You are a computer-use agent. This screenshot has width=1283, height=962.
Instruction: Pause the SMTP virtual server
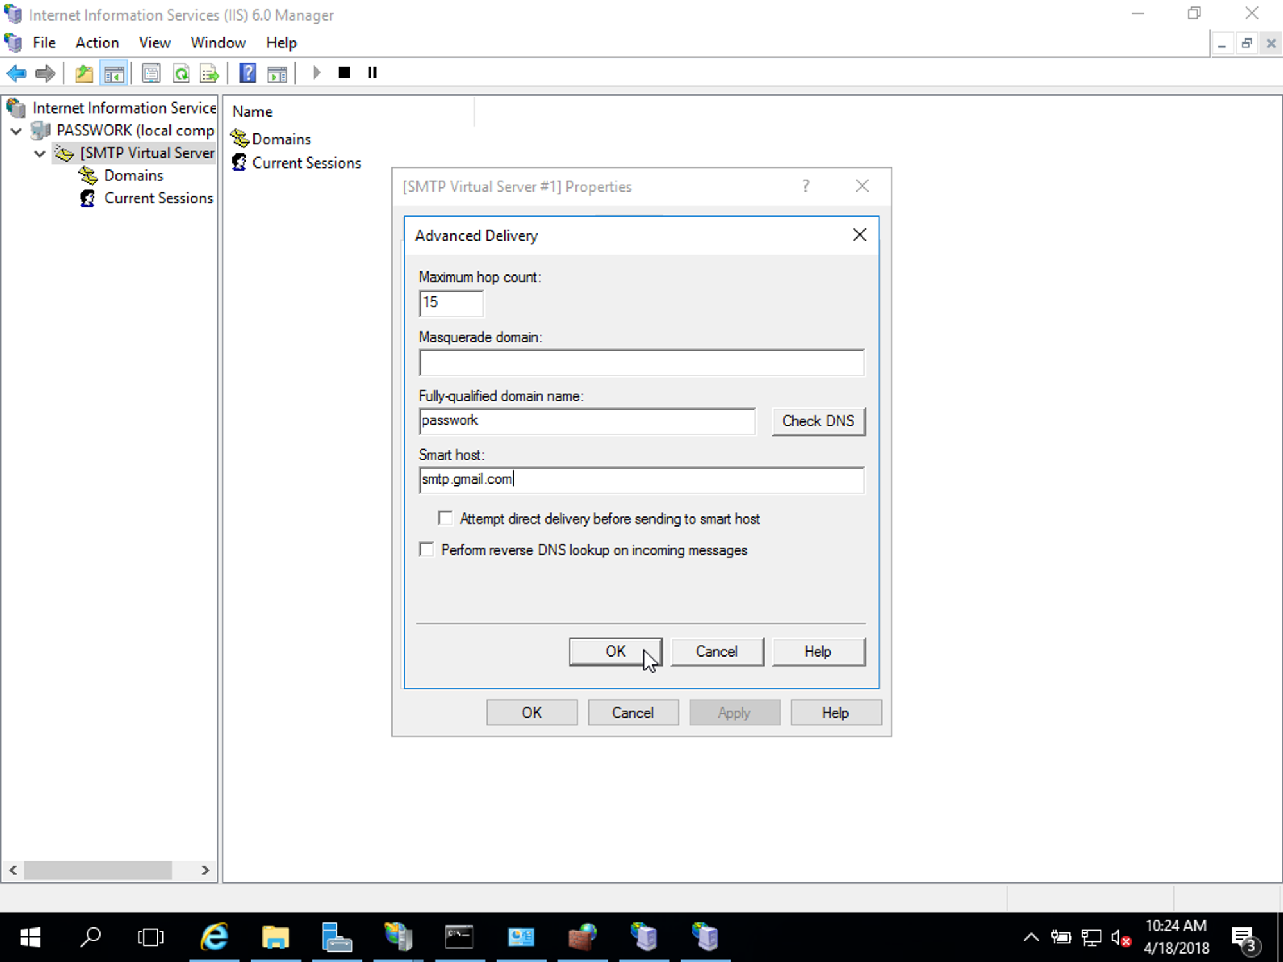[371, 72]
